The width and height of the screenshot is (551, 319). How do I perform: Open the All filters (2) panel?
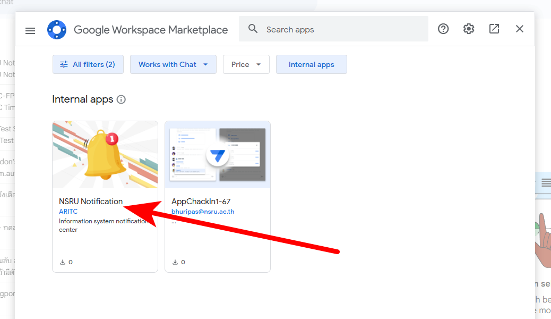[x=88, y=64]
